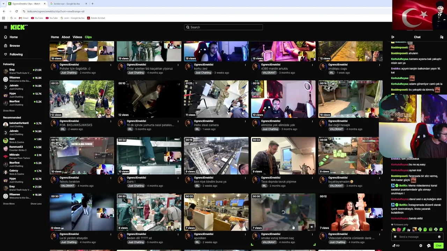The width and height of the screenshot is (447, 251).
Task: Open the Google apps grid bookmark icon
Action: pyautogui.click(x=3, y=18)
